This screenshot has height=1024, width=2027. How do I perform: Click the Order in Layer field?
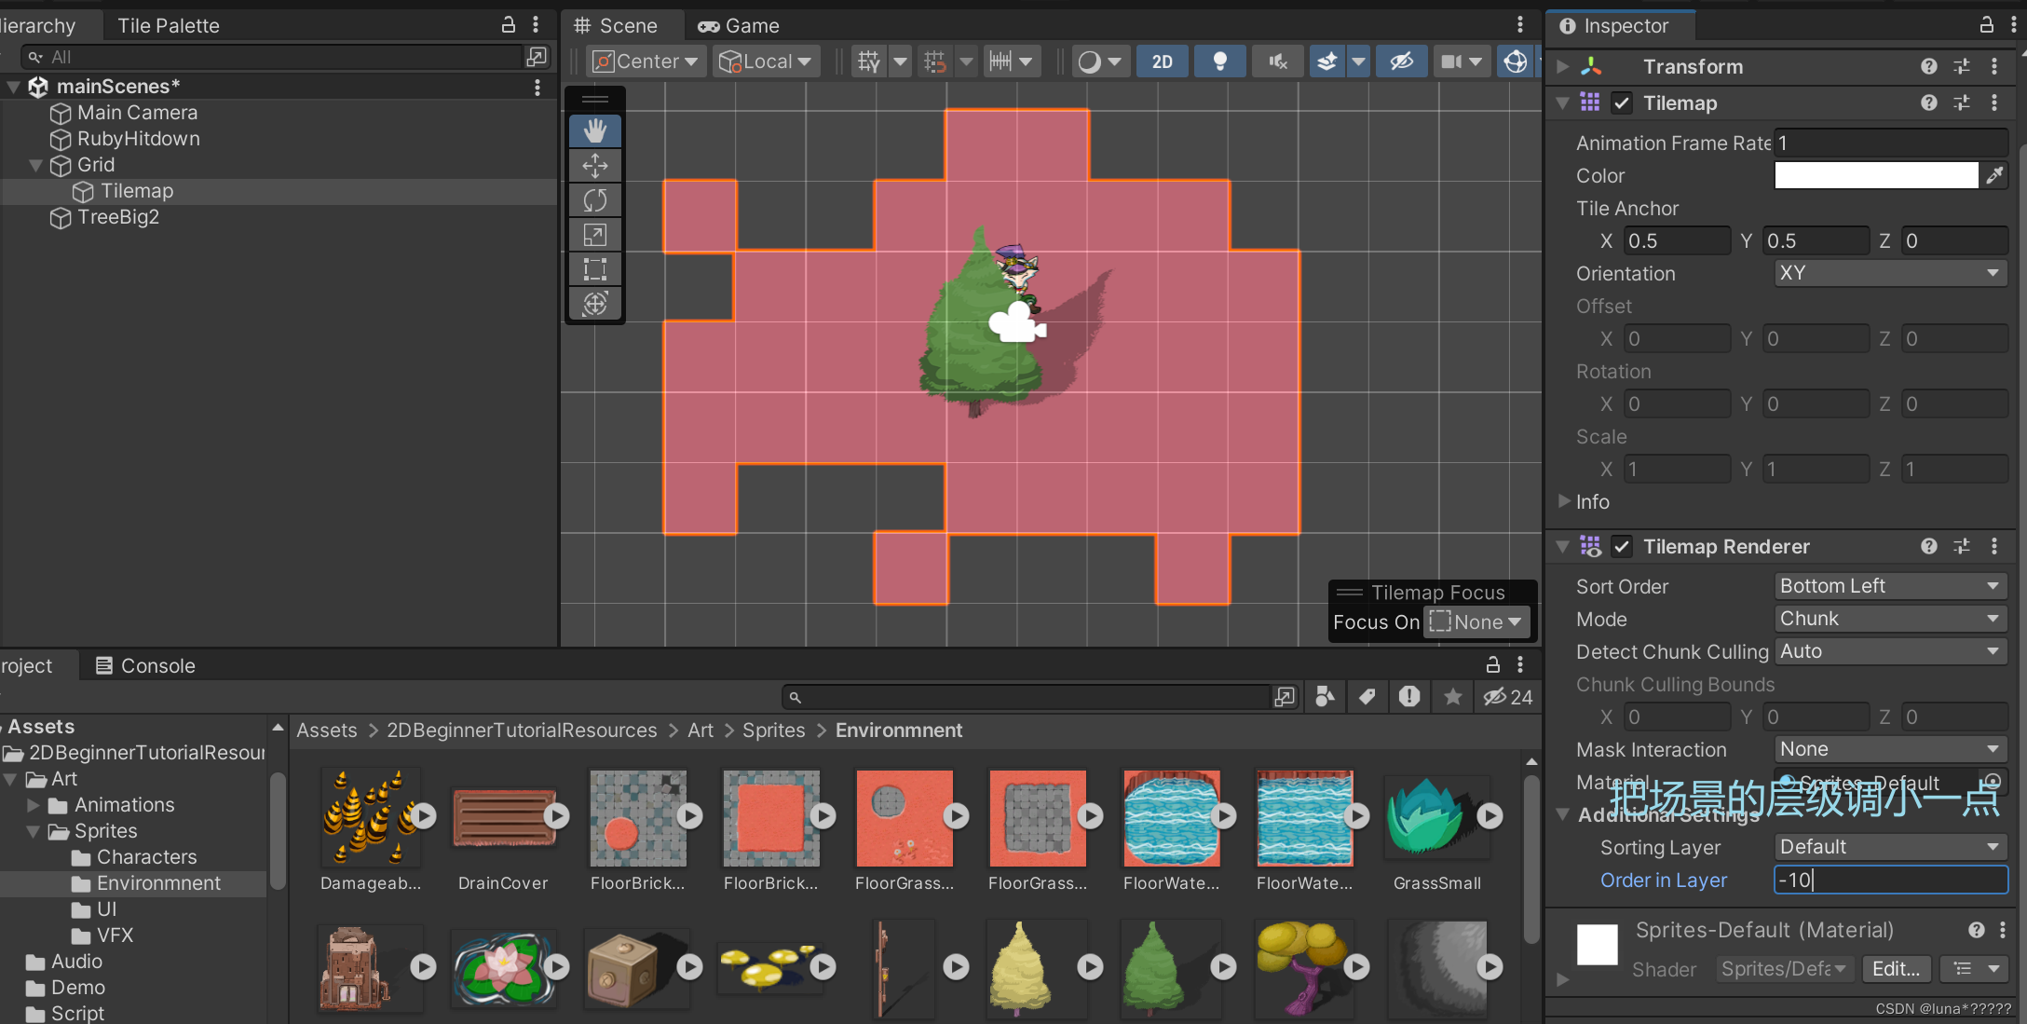click(1890, 880)
